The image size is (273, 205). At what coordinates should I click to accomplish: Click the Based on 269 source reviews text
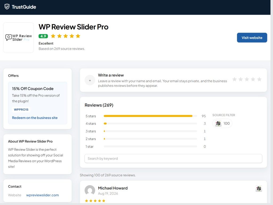click(62, 49)
